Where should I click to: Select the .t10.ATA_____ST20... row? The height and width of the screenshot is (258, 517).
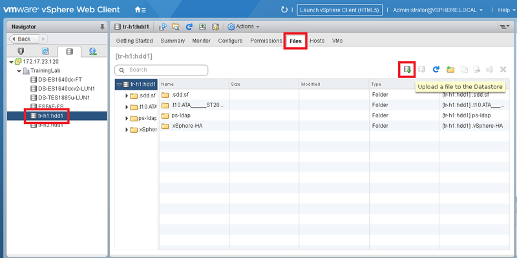pyautogui.click(x=334, y=105)
